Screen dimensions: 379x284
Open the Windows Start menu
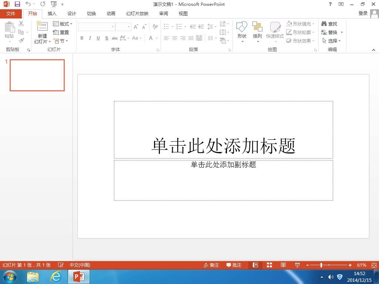(x=10, y=277)
